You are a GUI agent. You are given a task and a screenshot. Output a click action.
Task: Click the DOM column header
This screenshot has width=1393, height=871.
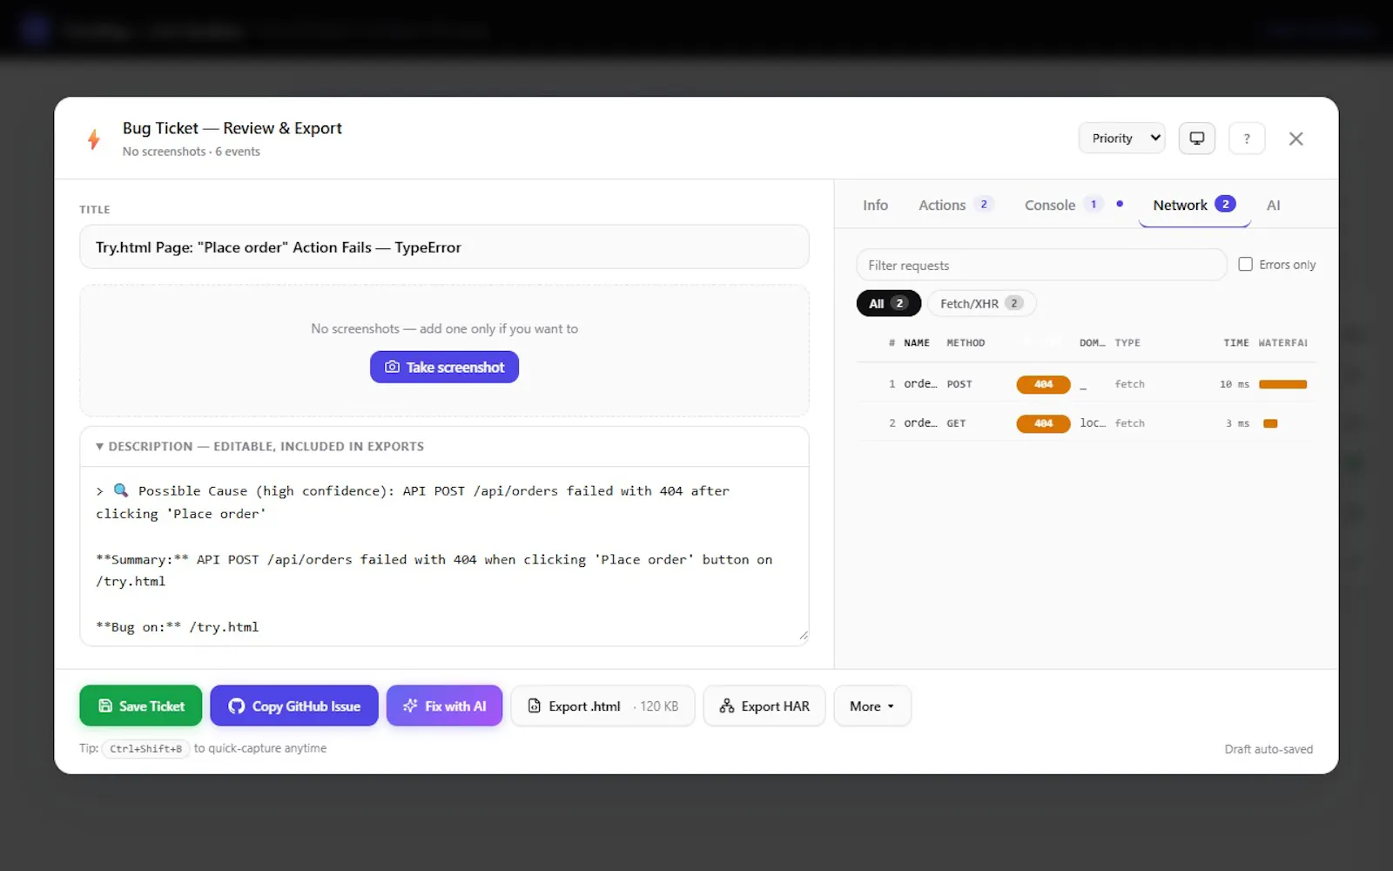pos(1092,343)
